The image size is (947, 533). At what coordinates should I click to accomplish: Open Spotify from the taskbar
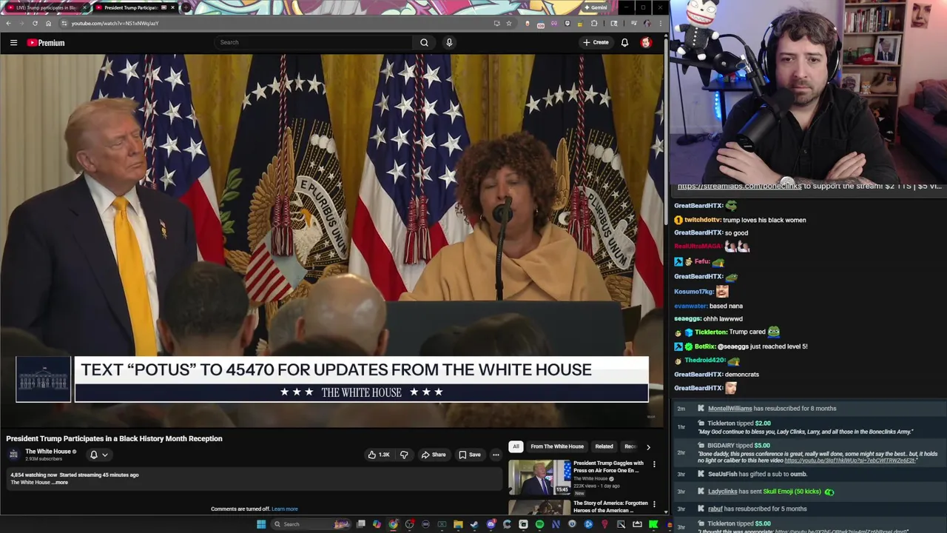[539, 524]
